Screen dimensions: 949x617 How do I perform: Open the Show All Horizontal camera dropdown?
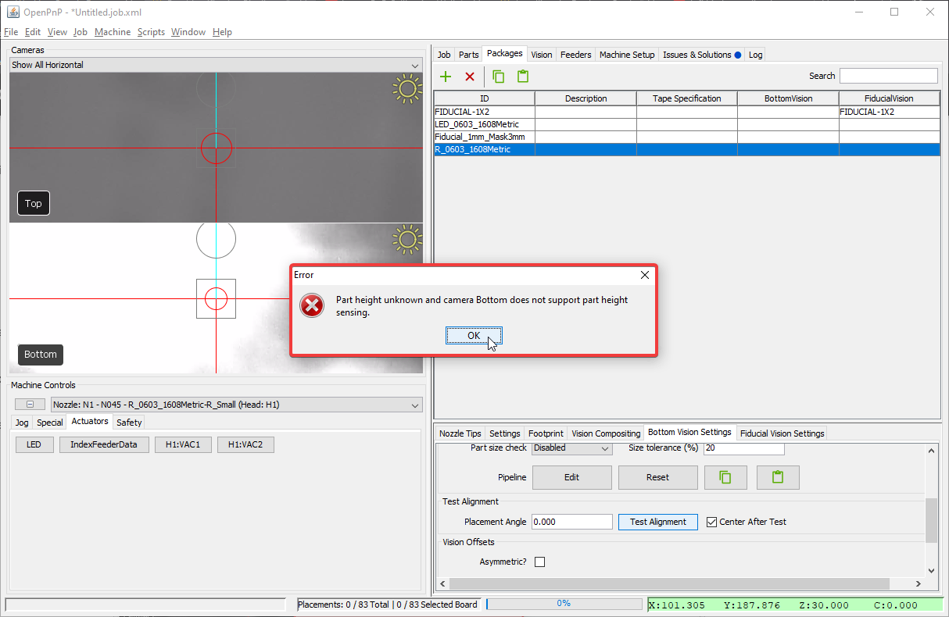(215, 65)
